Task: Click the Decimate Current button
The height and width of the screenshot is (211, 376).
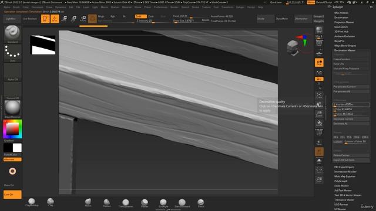Action: coord(351,119)
